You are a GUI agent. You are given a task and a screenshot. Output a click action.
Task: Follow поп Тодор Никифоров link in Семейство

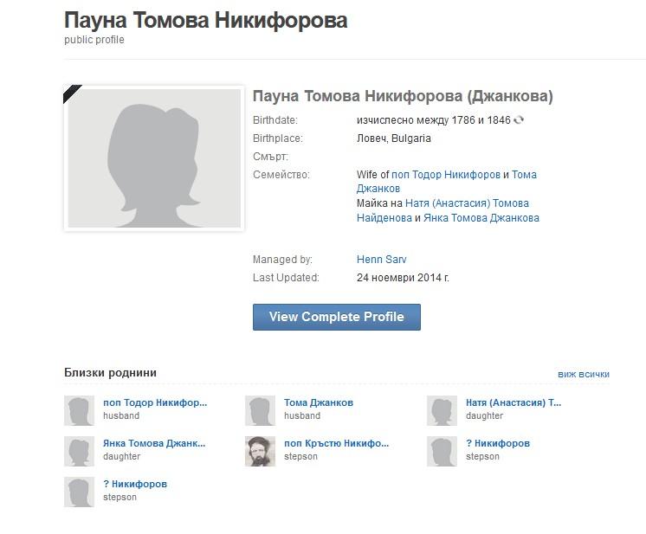(445, 175)
